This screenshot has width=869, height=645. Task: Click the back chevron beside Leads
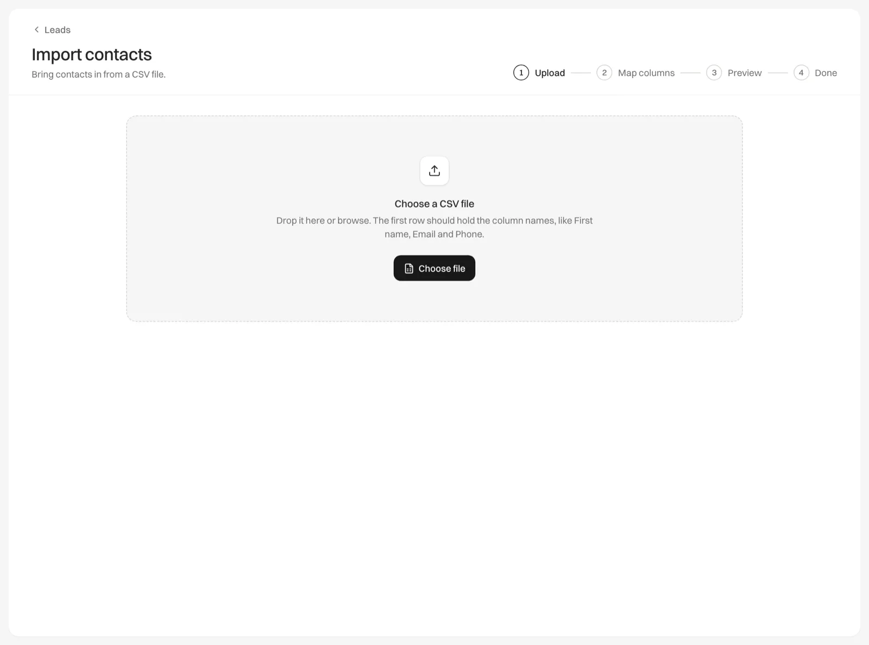click(36, 30)
